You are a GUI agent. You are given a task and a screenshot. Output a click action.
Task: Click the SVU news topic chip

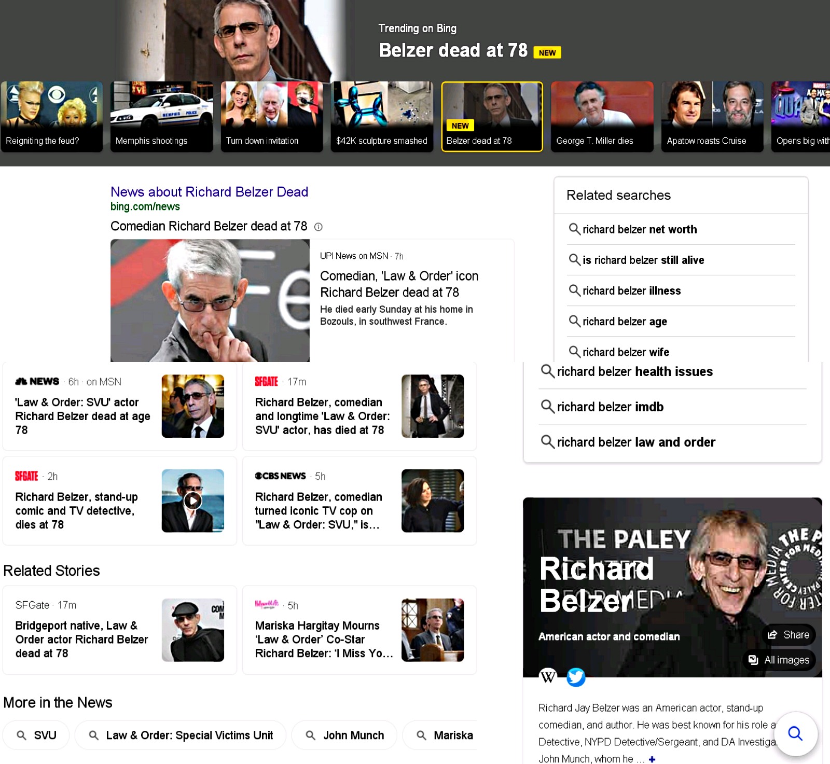36,735
